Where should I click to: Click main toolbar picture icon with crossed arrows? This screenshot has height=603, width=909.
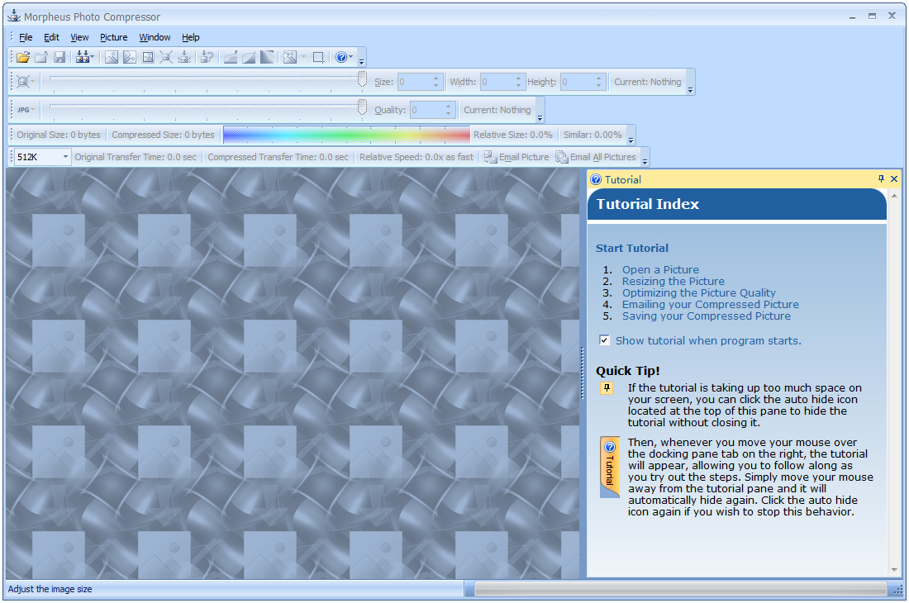(x=166, y=57)
